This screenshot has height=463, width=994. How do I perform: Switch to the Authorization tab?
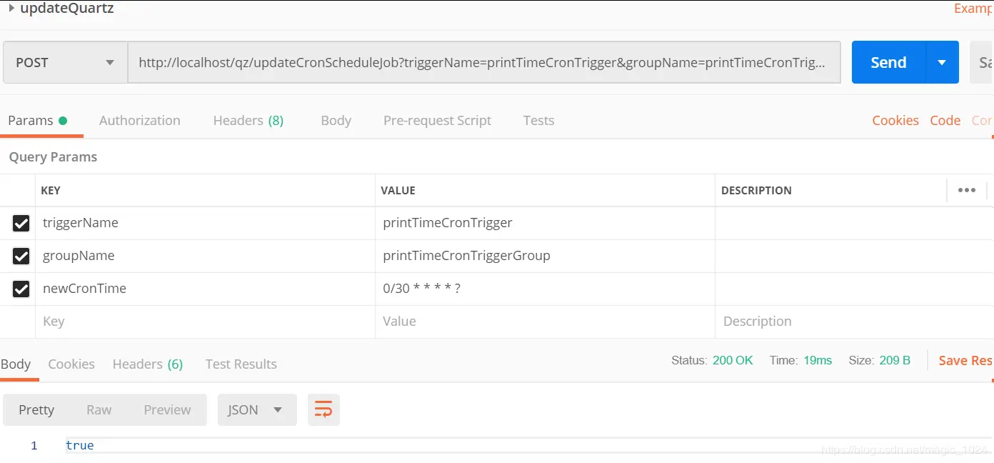point(139,121)
